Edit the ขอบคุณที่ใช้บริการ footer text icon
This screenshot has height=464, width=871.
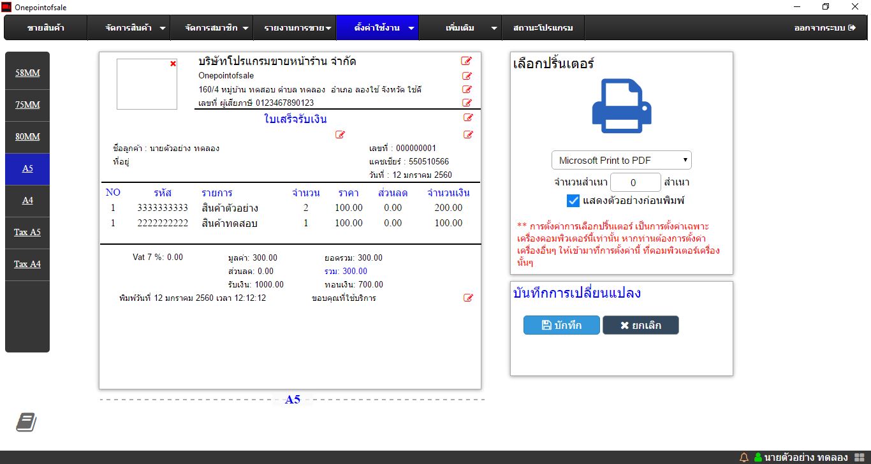(468, 298)
